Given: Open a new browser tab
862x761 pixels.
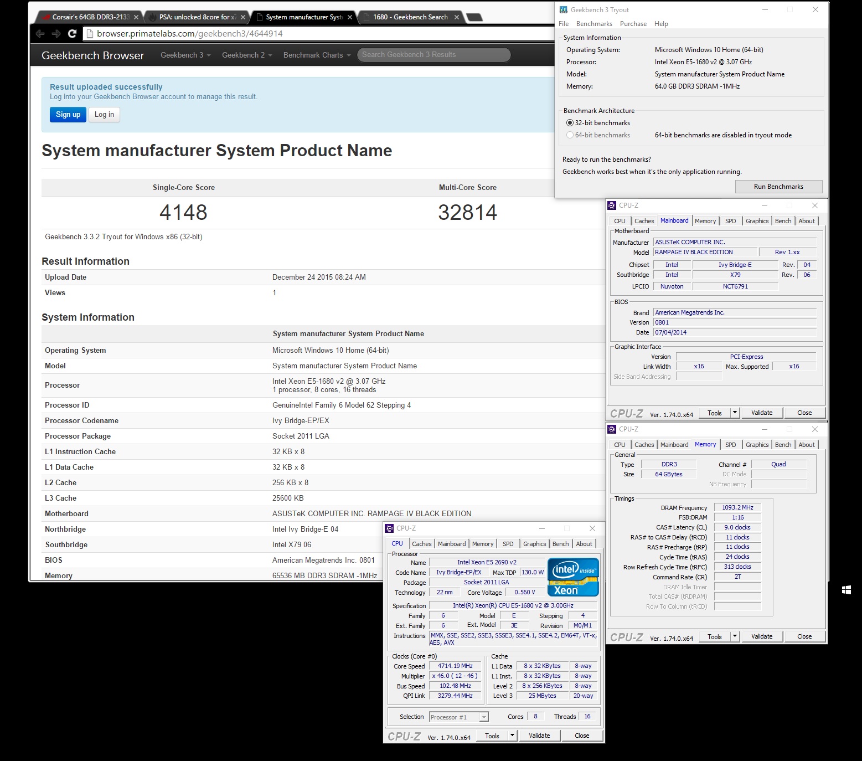Looking at the screenshot, I should (x=475, y=17).
